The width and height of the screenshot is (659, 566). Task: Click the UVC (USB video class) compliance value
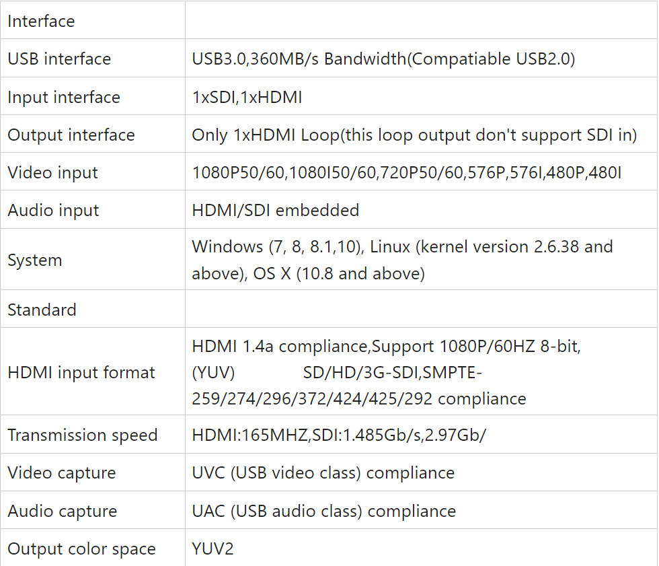323,473
